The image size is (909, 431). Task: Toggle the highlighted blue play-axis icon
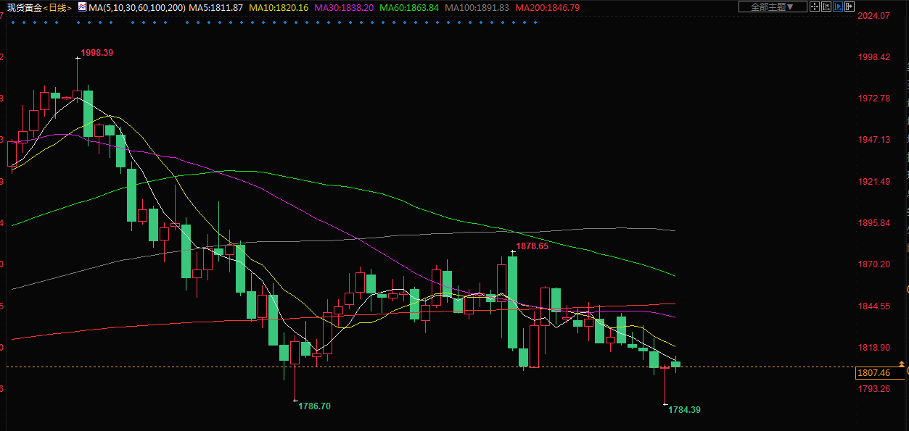point(839,7)
